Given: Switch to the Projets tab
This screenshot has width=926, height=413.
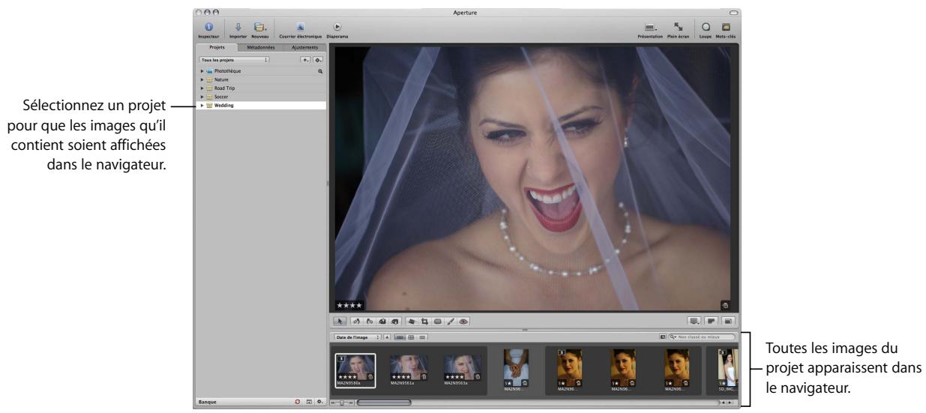Looking at the screenshot, I should coord(217,47).
